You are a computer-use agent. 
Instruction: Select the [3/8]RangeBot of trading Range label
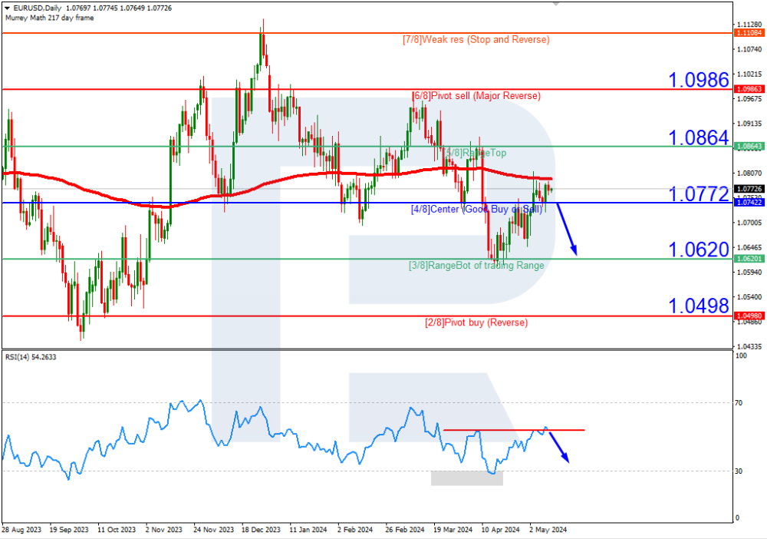pos(476,266)
